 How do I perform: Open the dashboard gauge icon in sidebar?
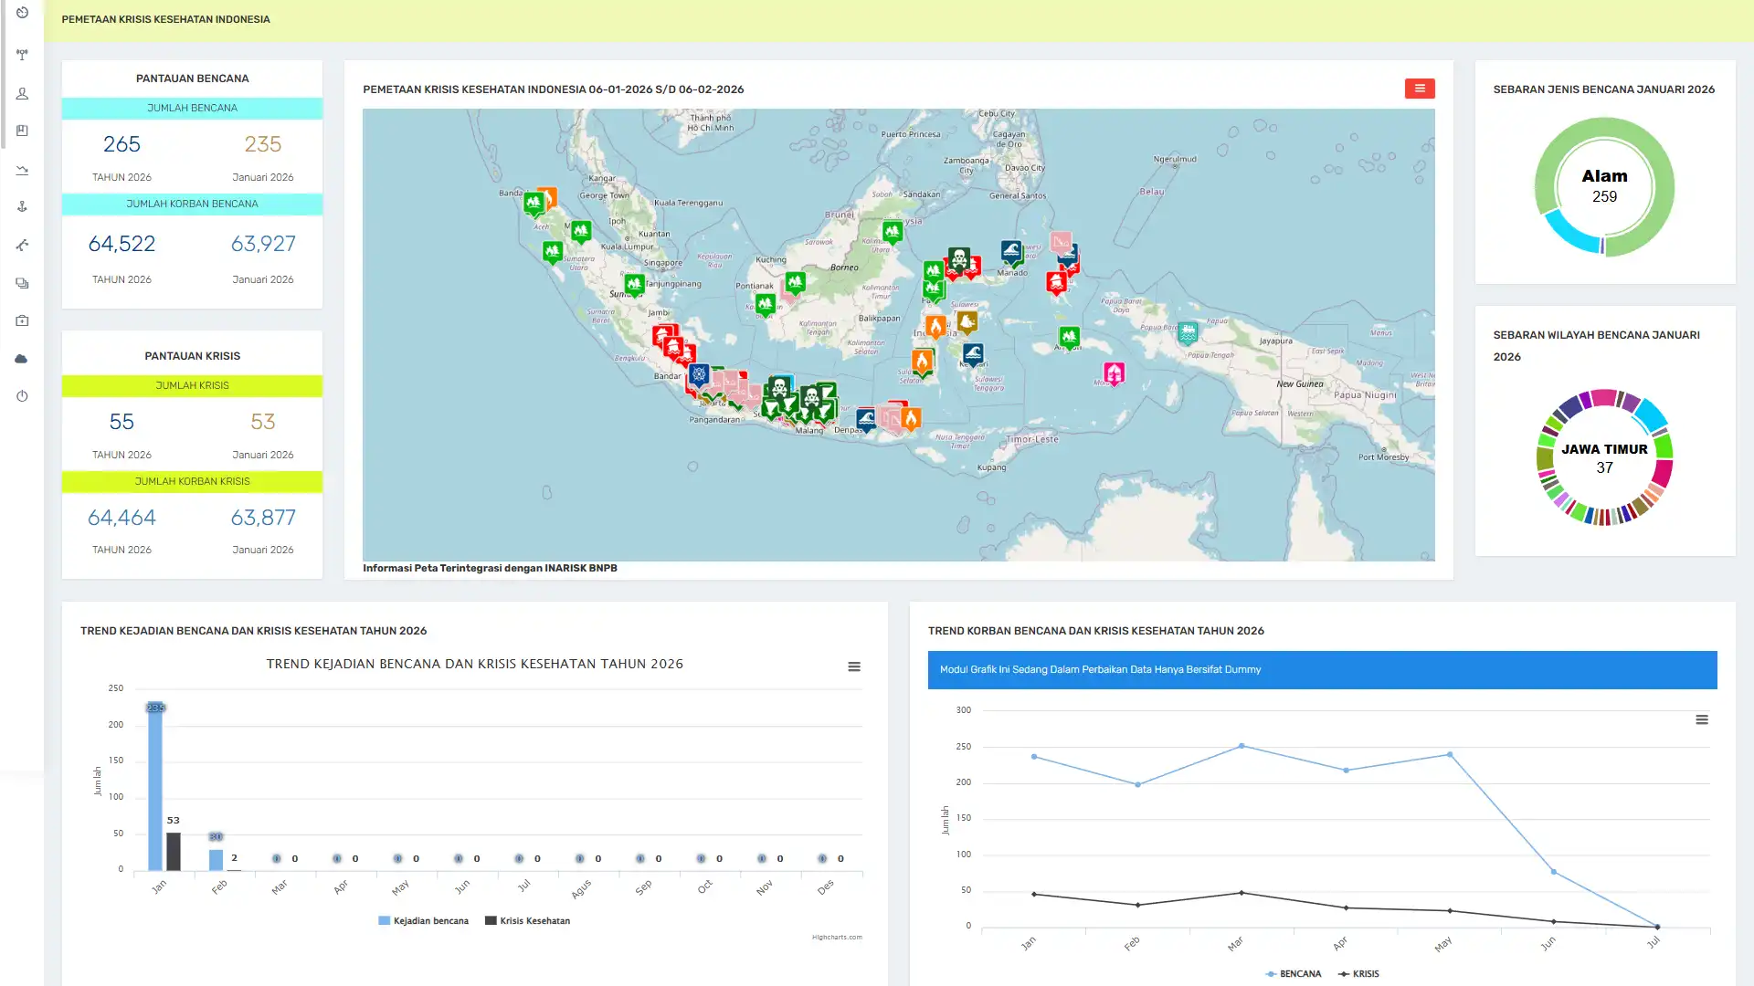[x=22, y=13]
